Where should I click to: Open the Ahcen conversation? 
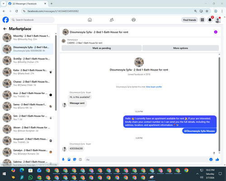point(27,129)
